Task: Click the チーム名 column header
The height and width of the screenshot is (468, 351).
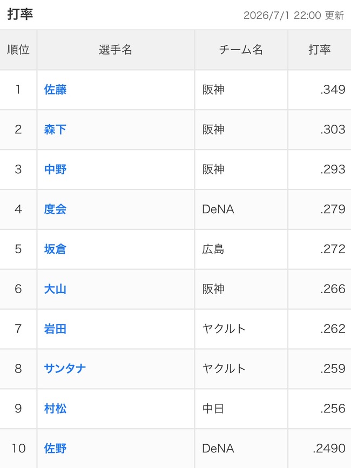Action: click(241, 50)
